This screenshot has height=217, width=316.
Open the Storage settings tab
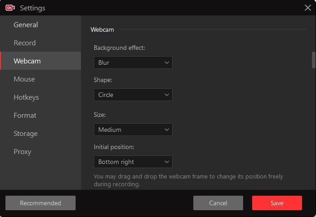coord(25,134)
